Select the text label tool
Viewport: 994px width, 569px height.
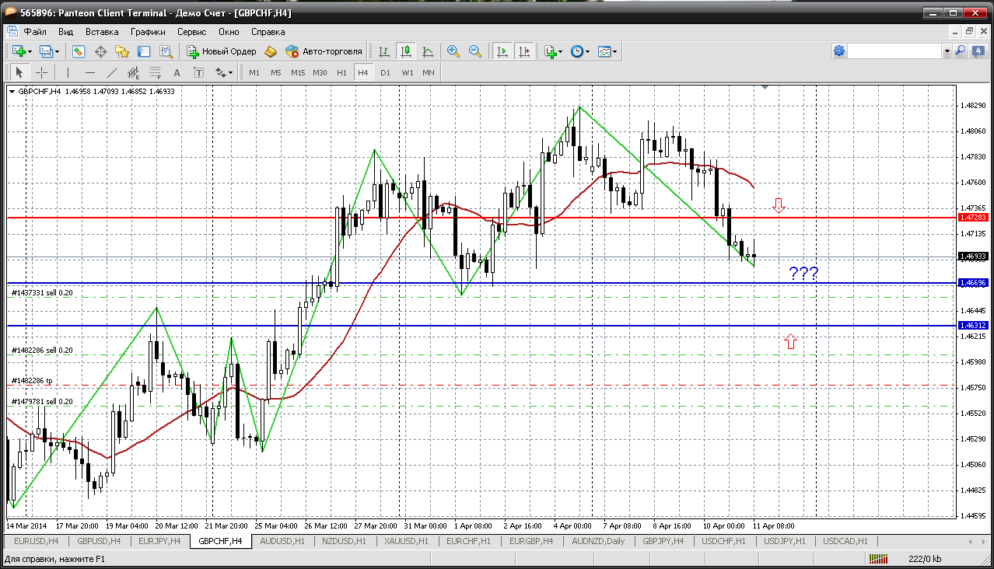[x=199, y=72]
